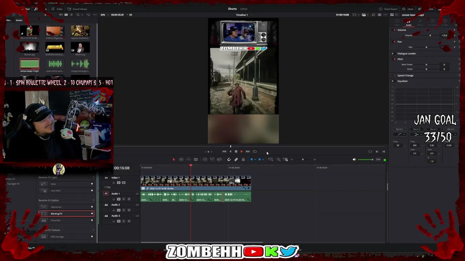Stop playback with the square button
Viewport: 465px width, 261px height.
(236, 152)
